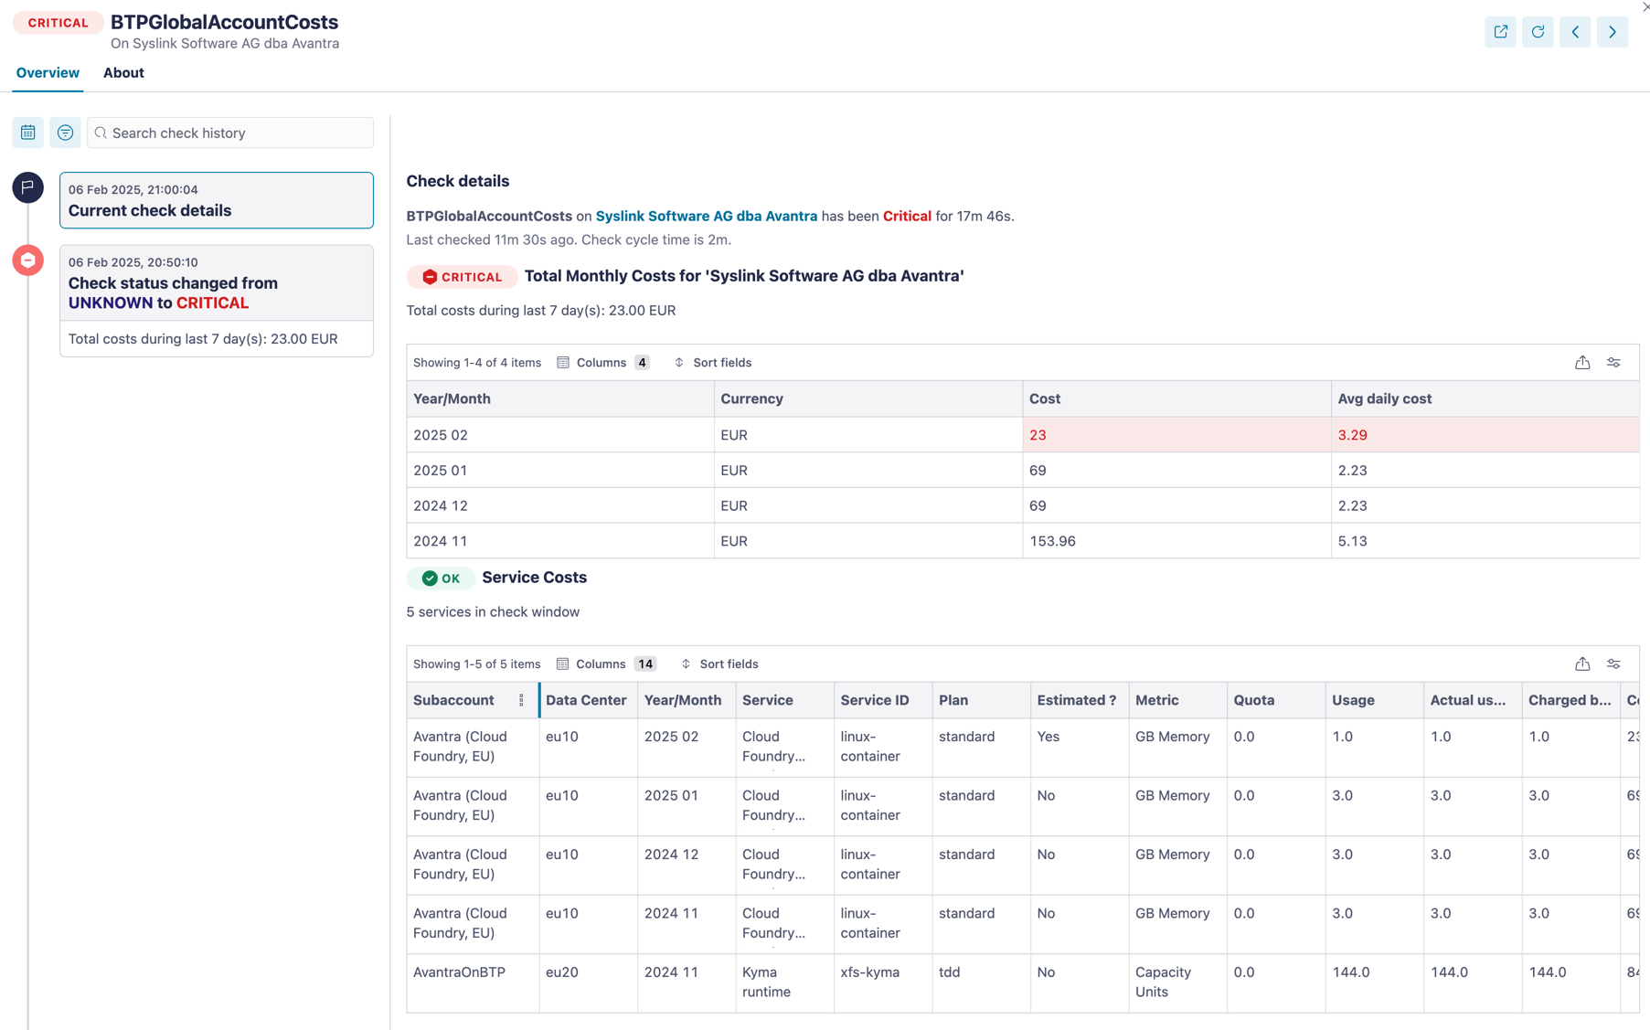Open check in a new window
Screen dimensions: 1650x1030
point(1500,31)
